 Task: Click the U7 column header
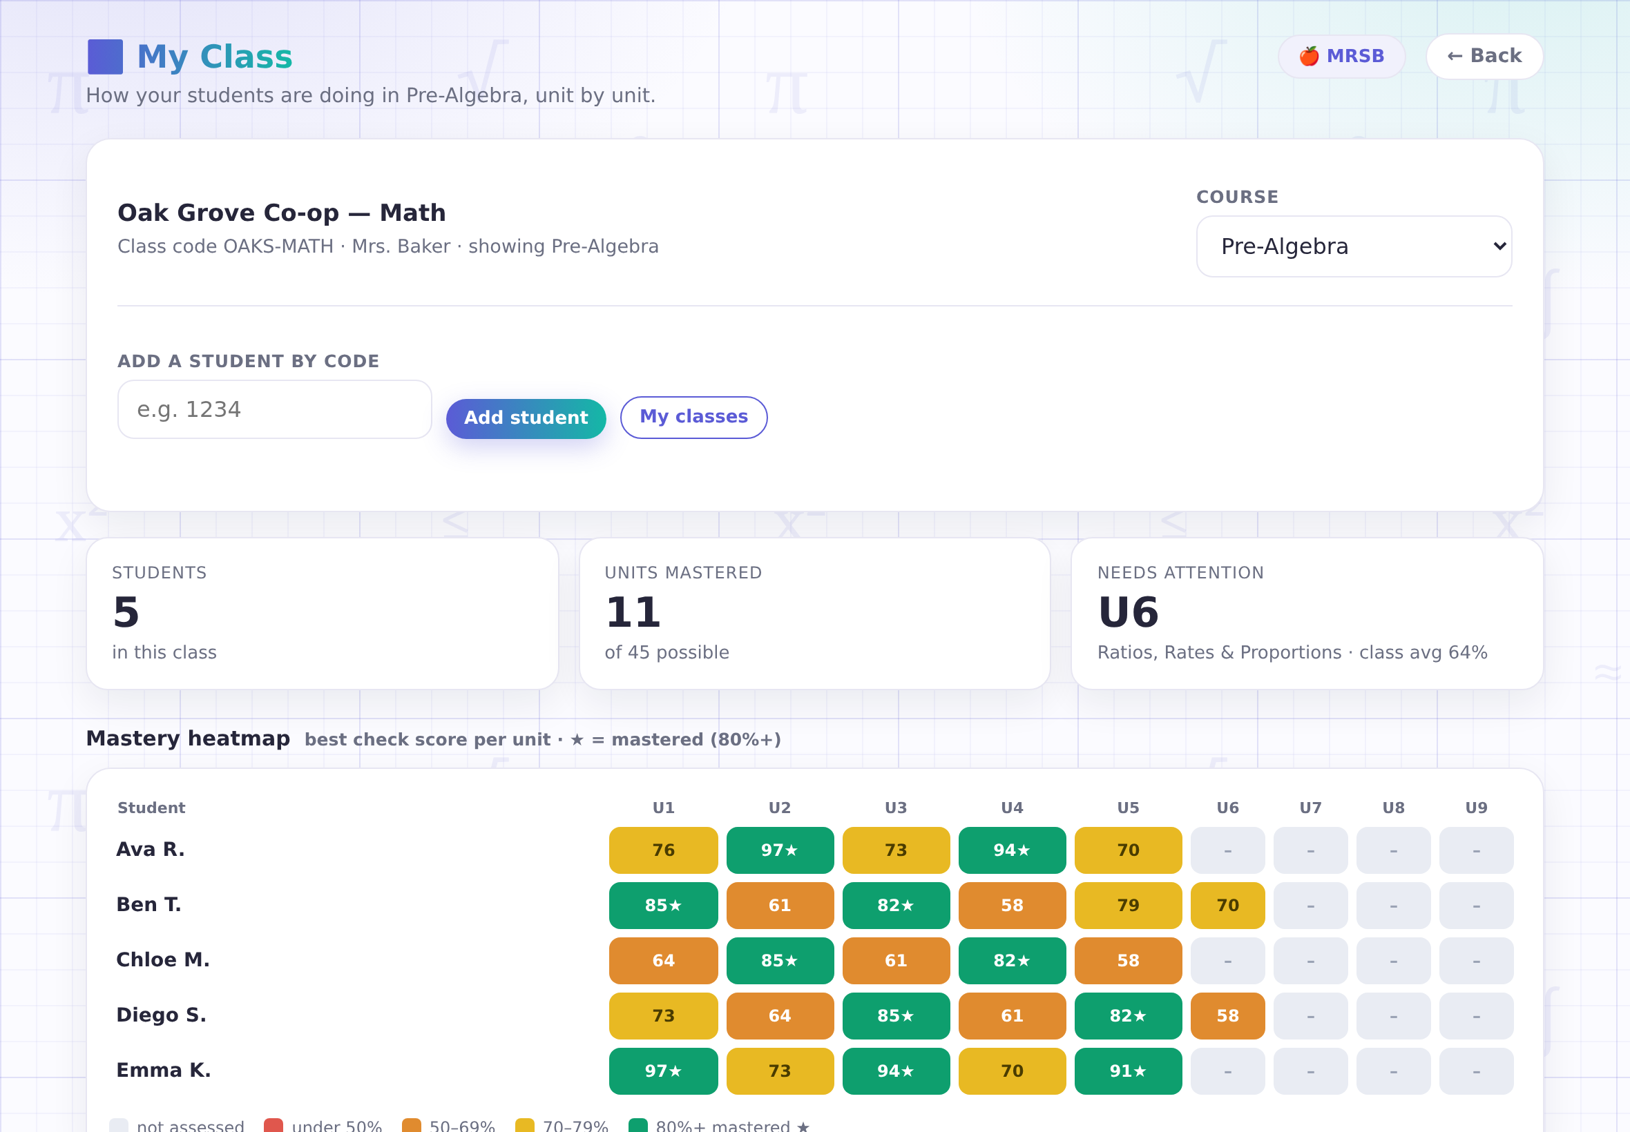click(1311, 808)
